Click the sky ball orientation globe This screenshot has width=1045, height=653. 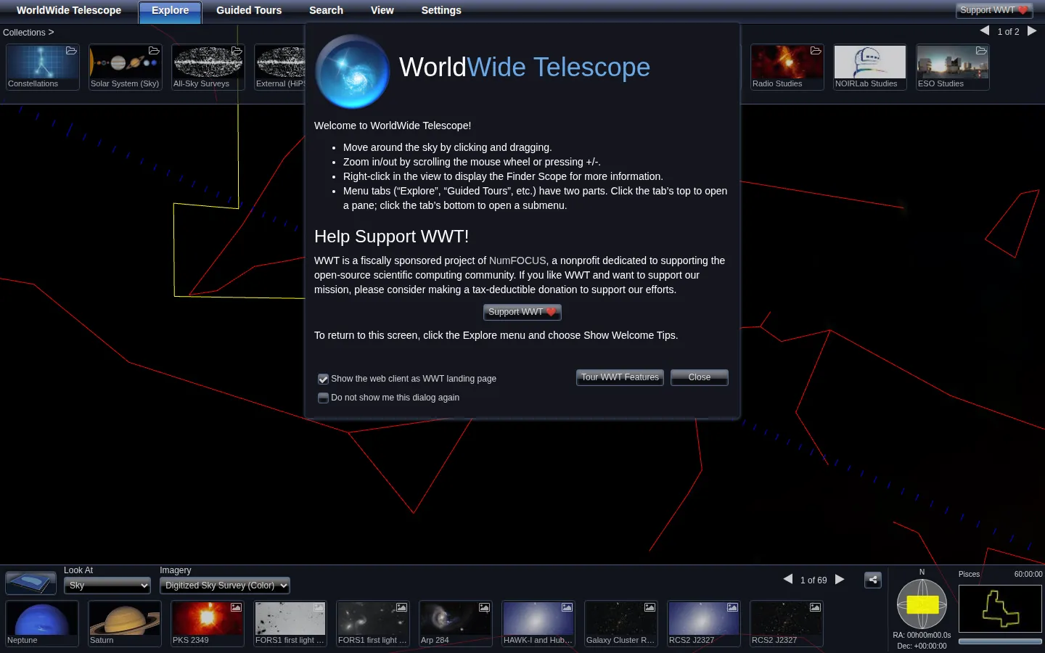922,604
